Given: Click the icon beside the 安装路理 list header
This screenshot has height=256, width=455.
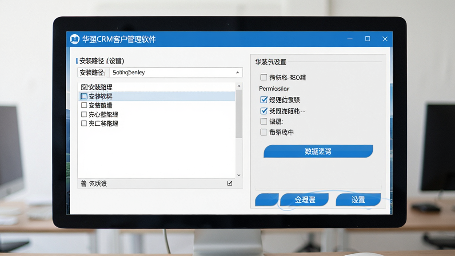Looking at the screenshot, I should tap(84, 87).
